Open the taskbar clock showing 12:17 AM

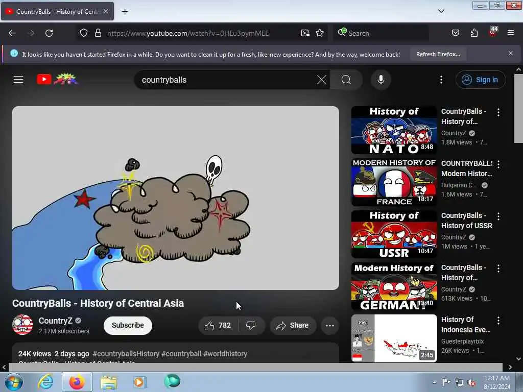pos(496,382)
